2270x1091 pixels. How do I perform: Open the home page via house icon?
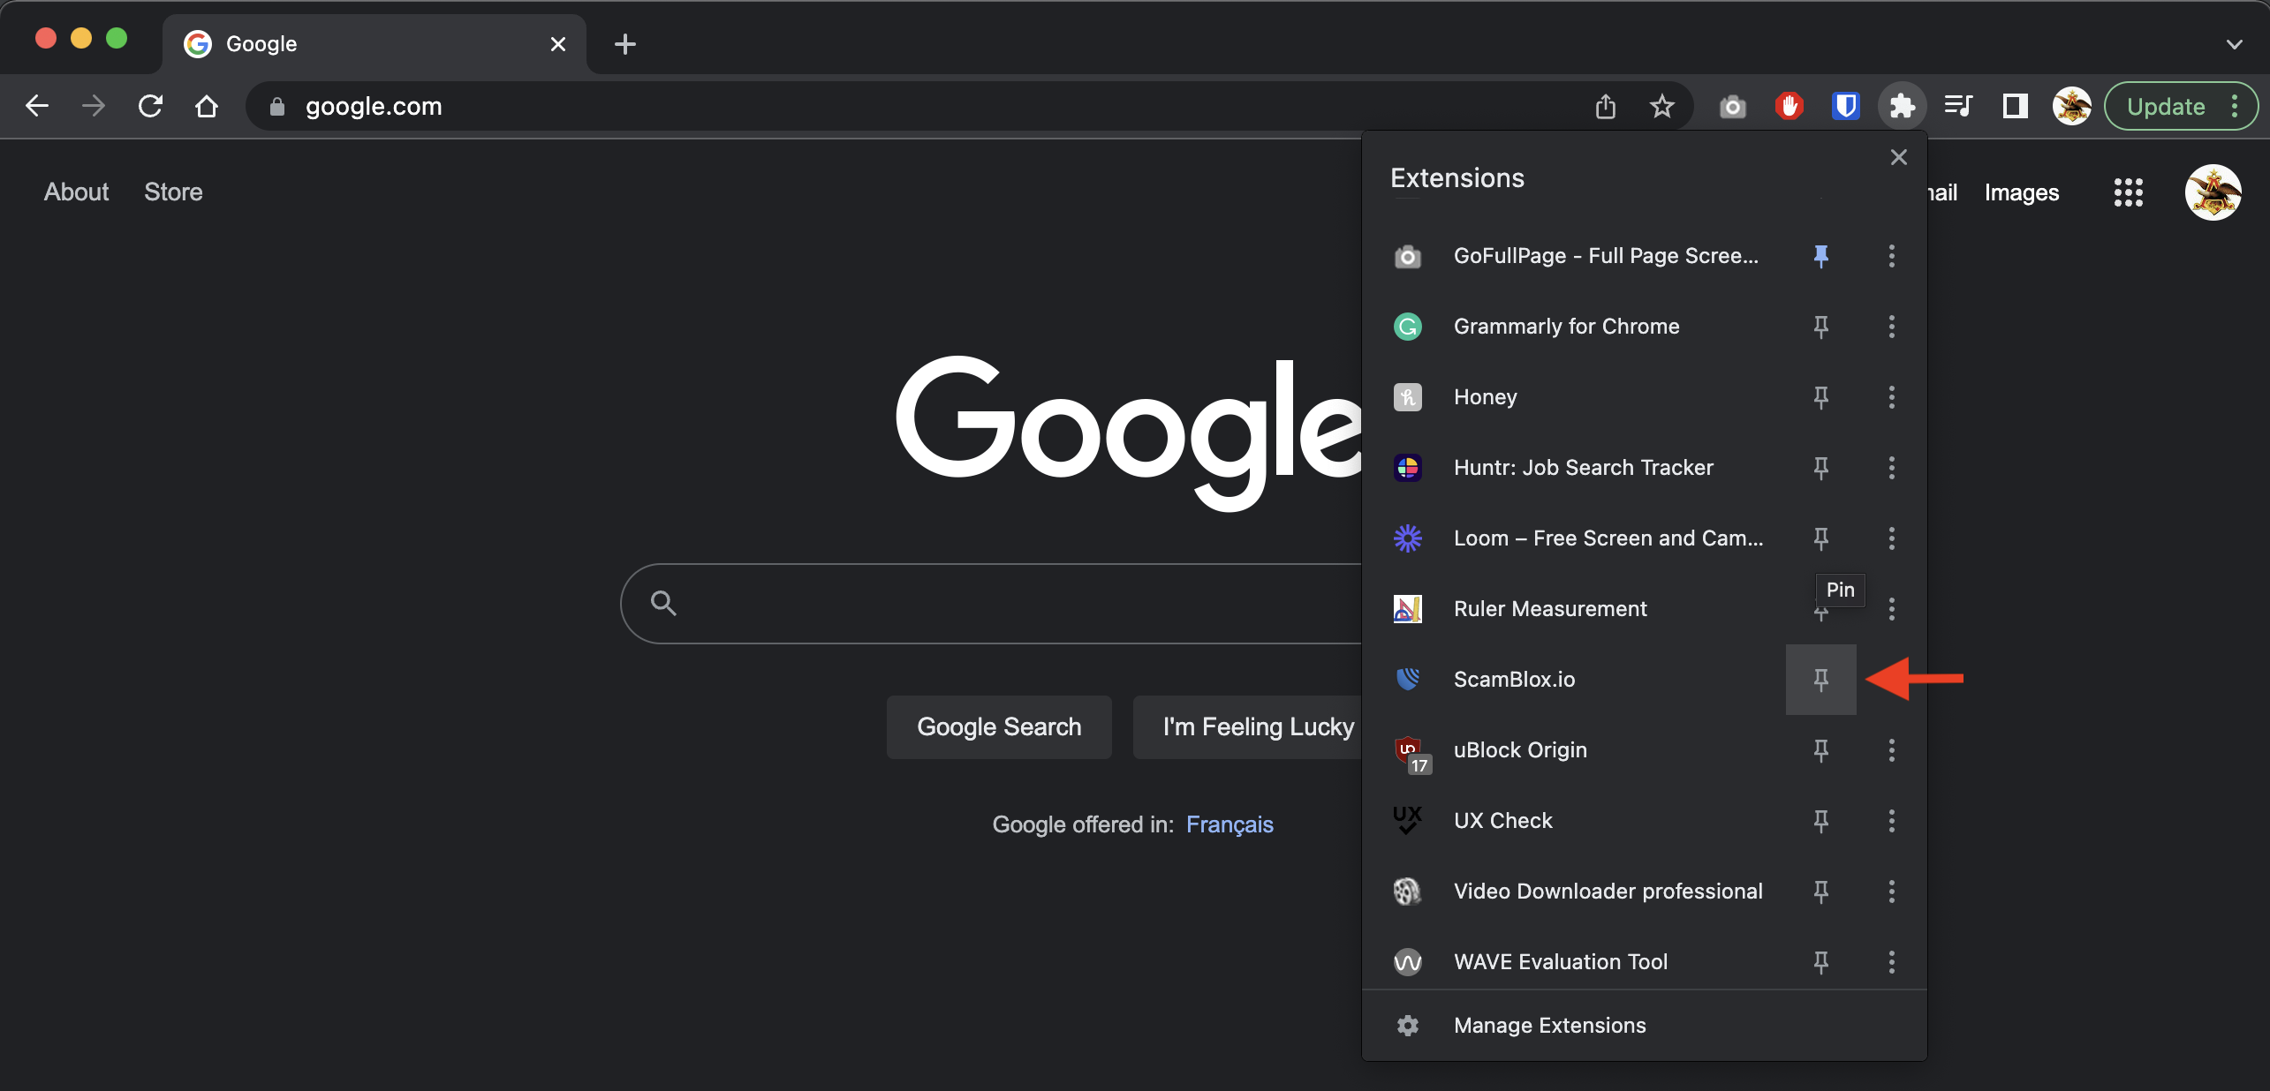click(207, 107)
